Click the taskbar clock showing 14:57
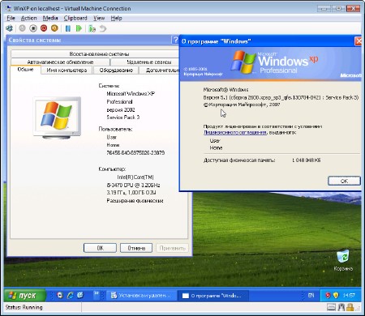This screenshot has height=316, width=365. pyautogui.click(x=349, y=295)
